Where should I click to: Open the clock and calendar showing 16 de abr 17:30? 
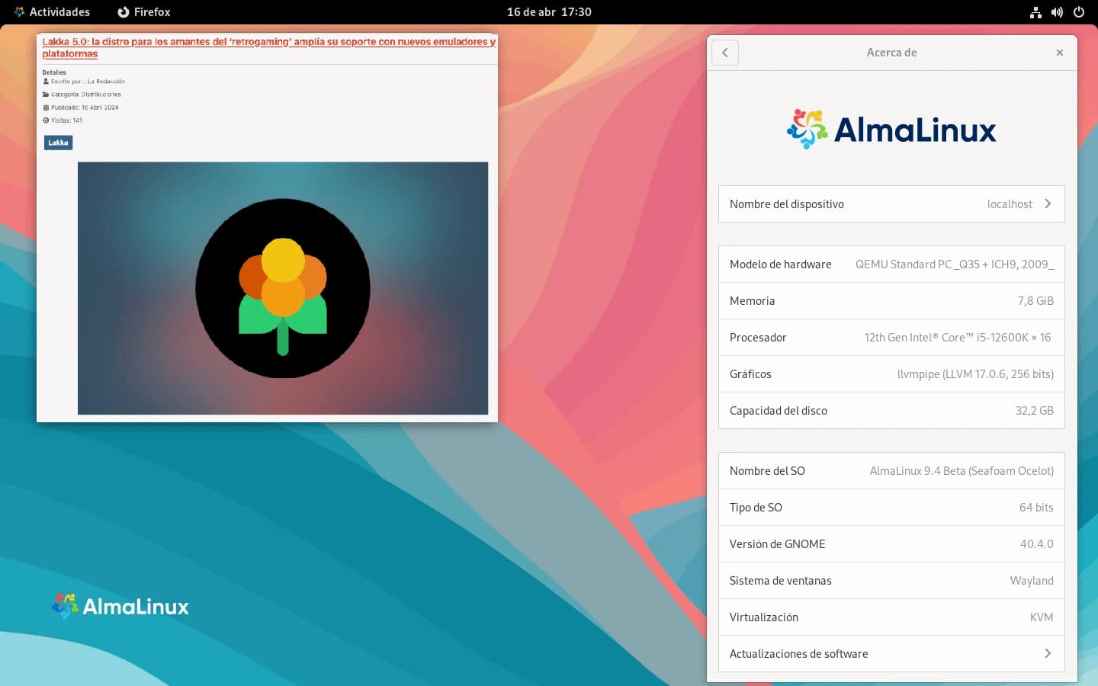[x=549, y=12]
